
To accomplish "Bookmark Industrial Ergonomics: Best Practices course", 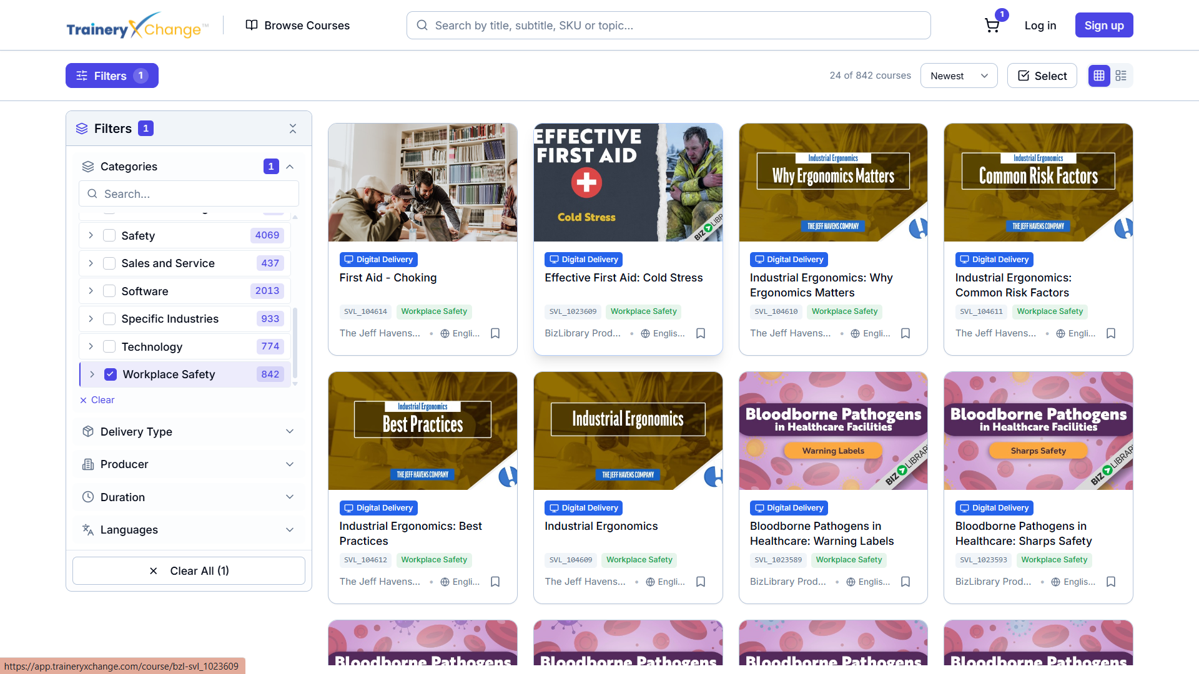I will coord(495,582).
